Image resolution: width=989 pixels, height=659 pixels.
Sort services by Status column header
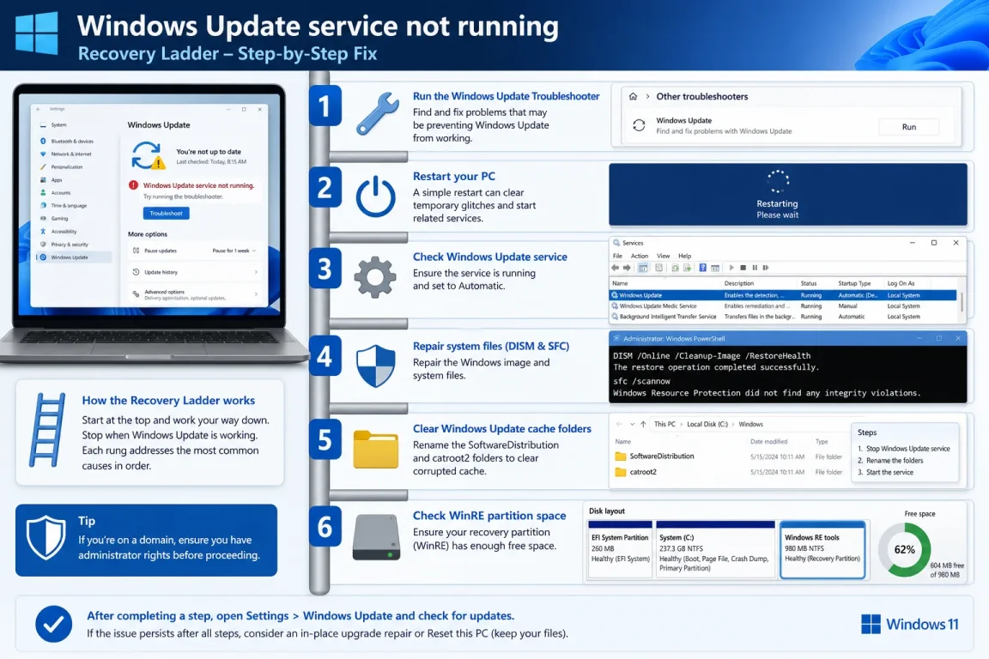809,283
